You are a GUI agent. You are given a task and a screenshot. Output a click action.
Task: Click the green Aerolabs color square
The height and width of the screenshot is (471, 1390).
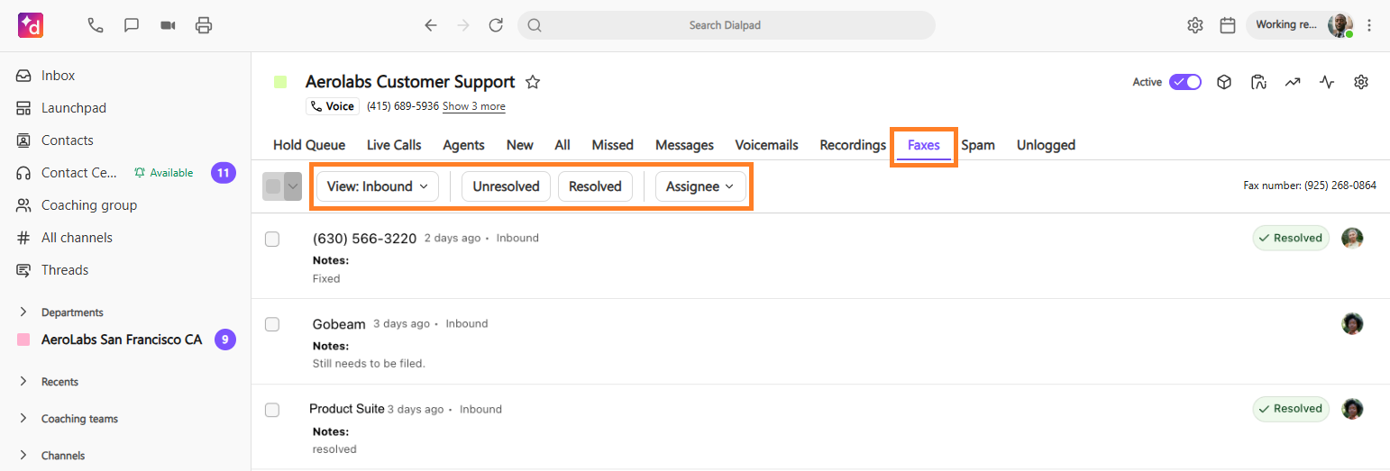[280, 82]
